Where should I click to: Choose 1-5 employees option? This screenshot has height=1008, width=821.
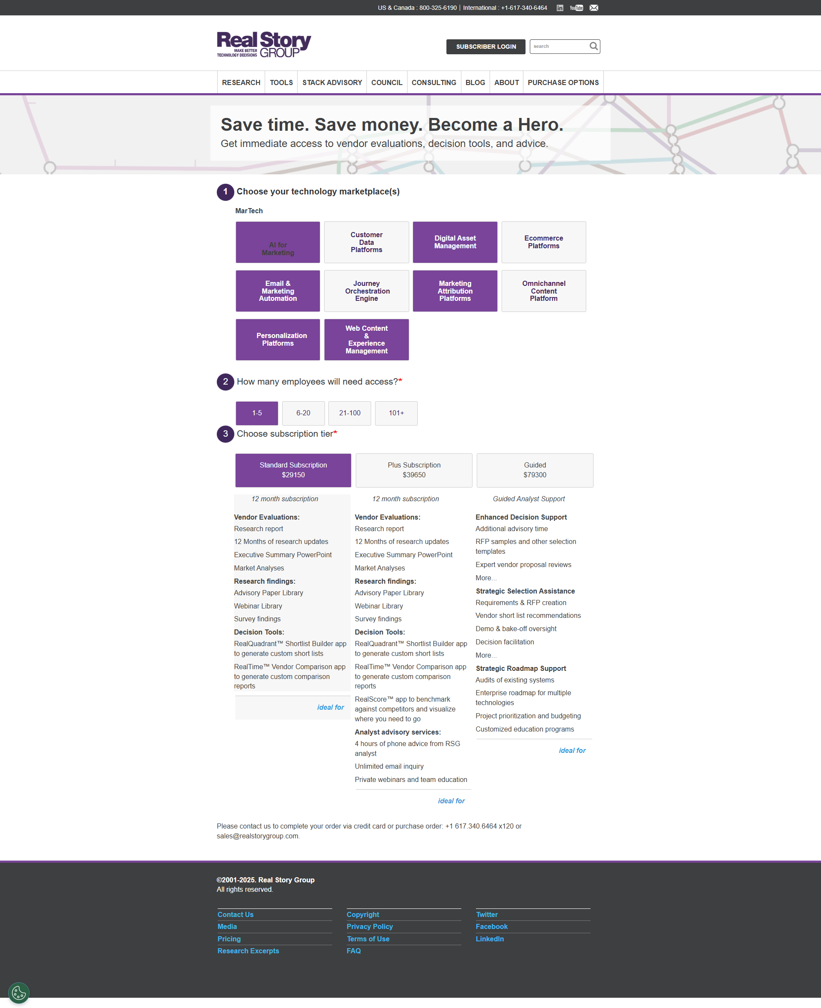click(x=257, y=413)
